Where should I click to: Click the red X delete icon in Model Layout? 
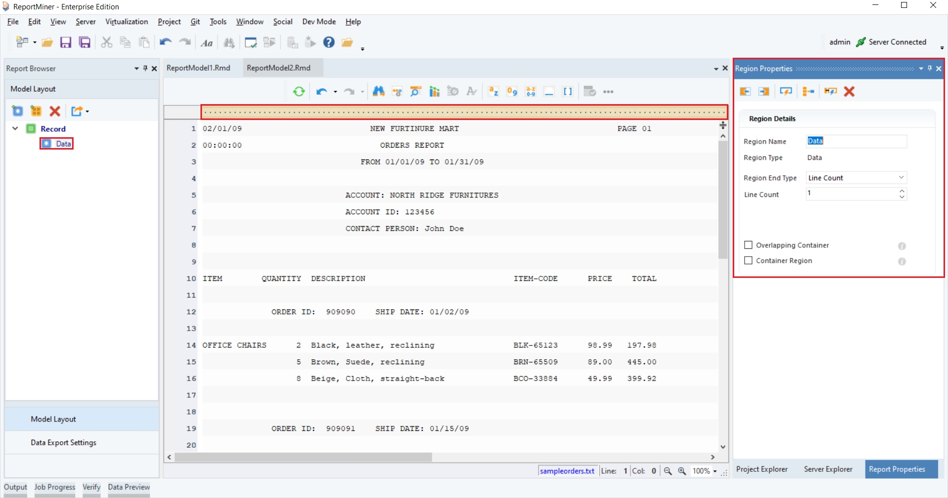(55, 112)
